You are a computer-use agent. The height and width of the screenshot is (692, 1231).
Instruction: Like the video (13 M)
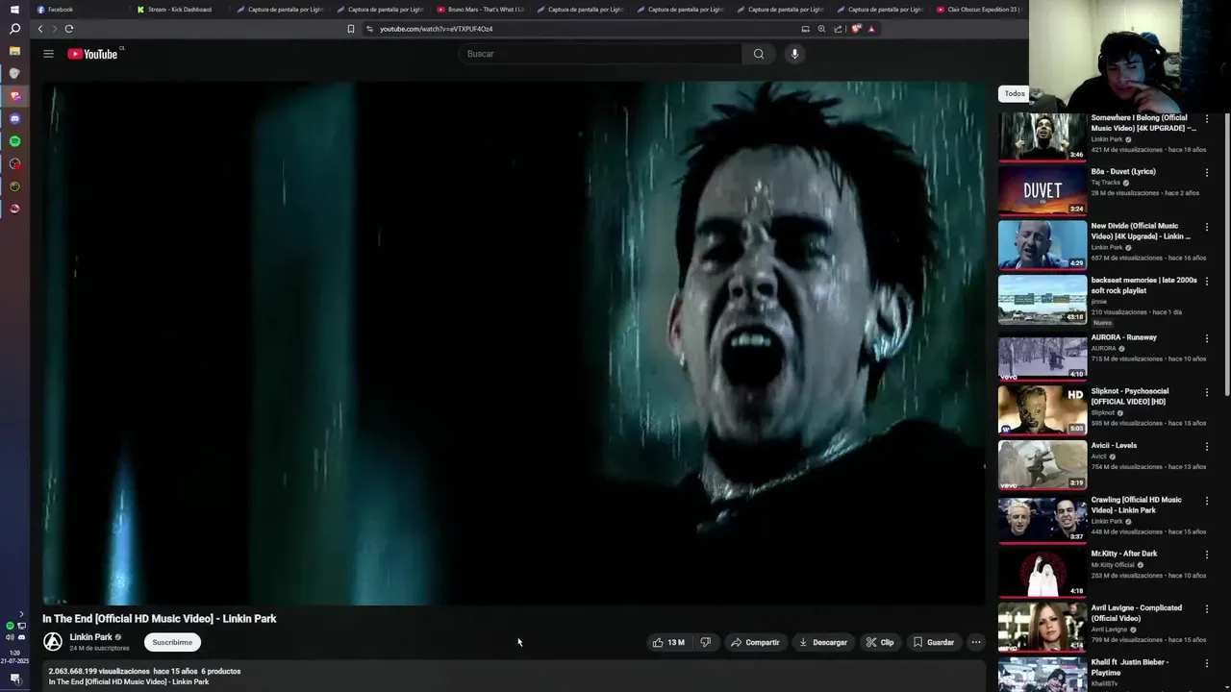[668, 642]
